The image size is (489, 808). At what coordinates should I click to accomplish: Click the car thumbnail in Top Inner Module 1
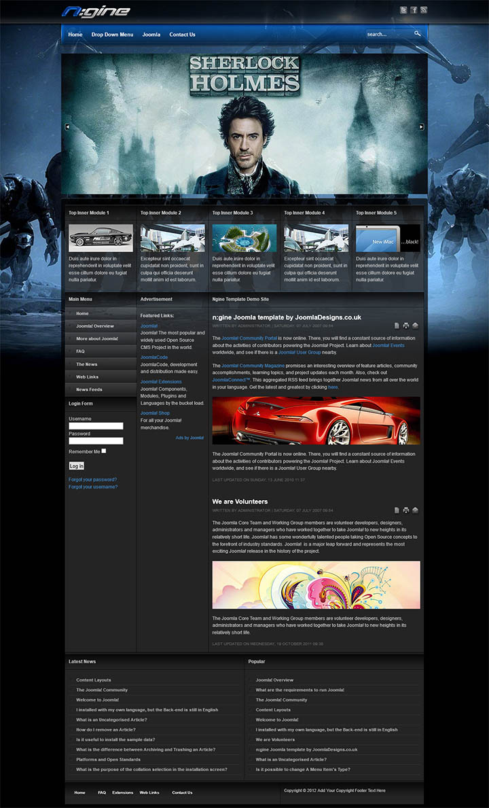101,238
